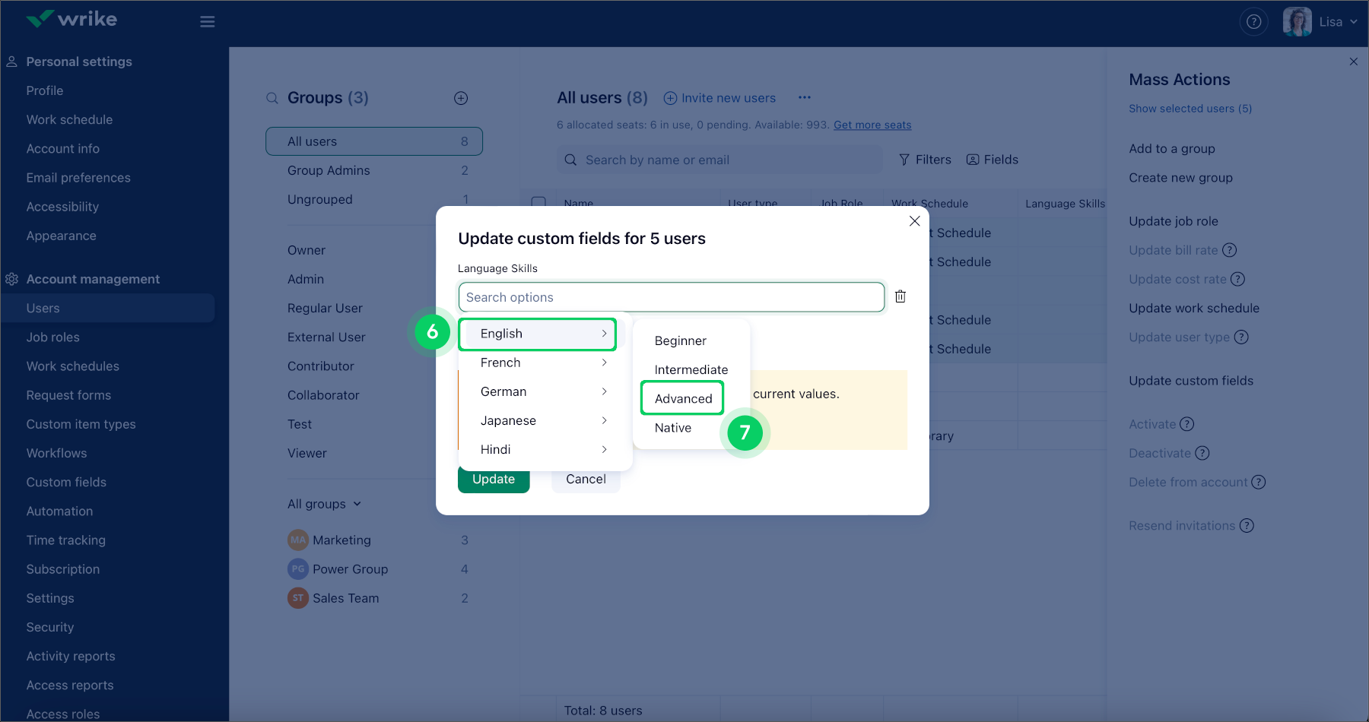Open the help question mark icon

(1254, 22)
